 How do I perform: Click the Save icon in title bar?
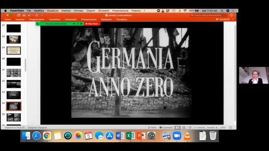pyautogui.click(x=24, y=15)
